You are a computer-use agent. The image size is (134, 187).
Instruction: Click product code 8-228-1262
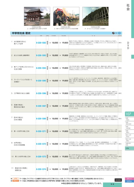coord(41,43)
